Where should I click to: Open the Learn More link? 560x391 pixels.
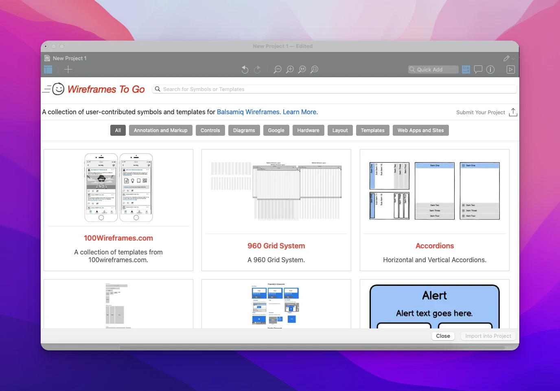(x=300, y=112)
